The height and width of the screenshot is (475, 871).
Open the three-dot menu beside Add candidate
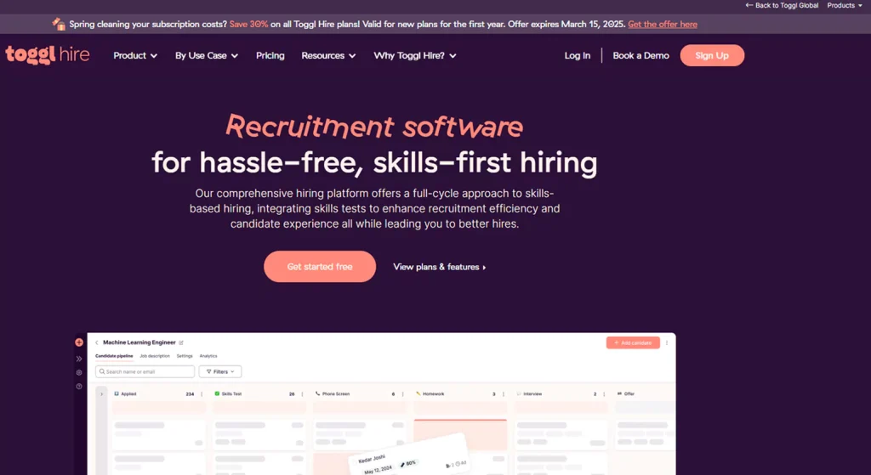click(x=667, y=342)
